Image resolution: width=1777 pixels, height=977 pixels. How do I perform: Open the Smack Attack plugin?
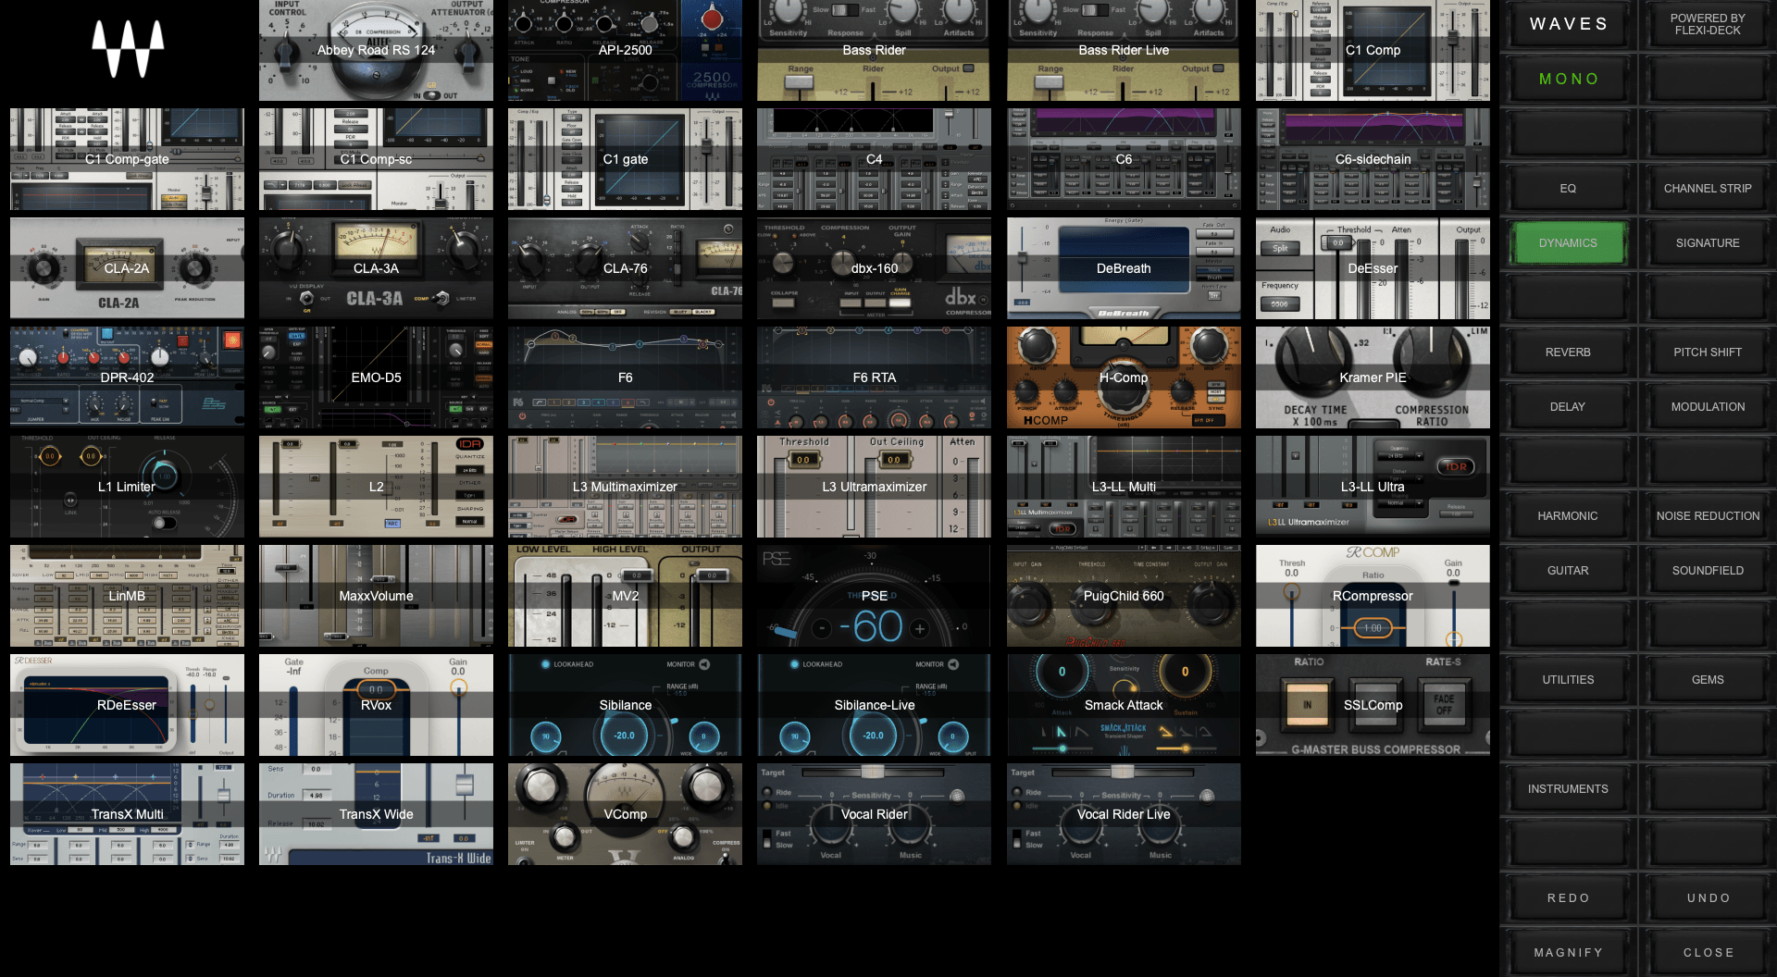click(1124, 705)
